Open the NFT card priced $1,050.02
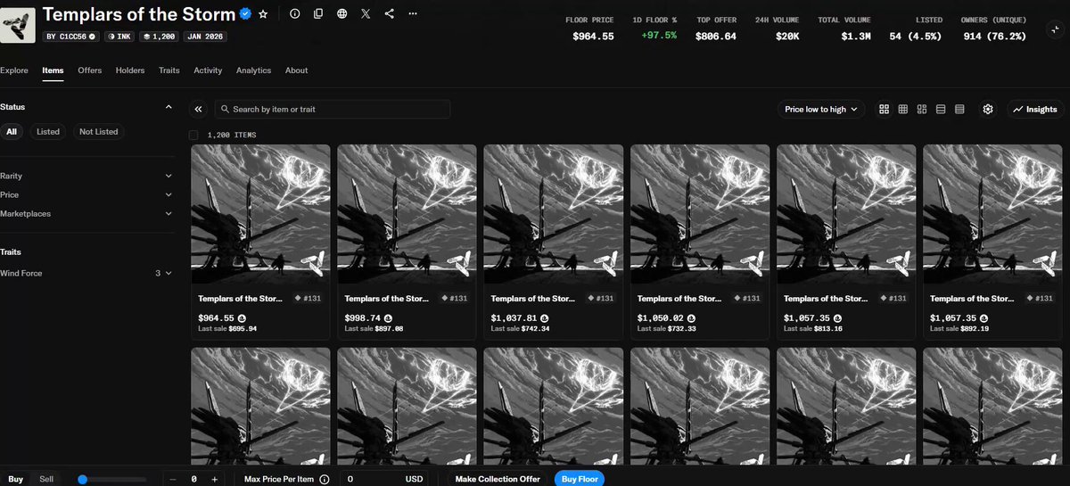The width and height of the screenshot is (1070, 486). (700, 242)
